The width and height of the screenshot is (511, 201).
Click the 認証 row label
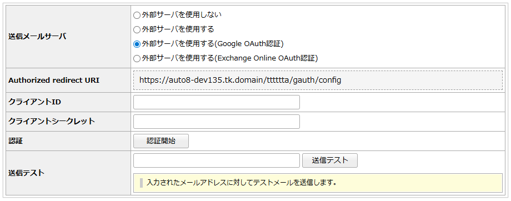[x=16, y=141]
